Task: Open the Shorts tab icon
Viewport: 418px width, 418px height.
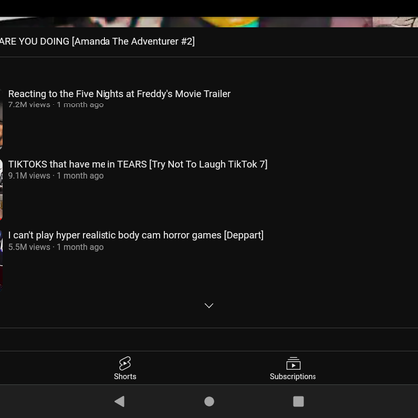Action: click(125, 363)
